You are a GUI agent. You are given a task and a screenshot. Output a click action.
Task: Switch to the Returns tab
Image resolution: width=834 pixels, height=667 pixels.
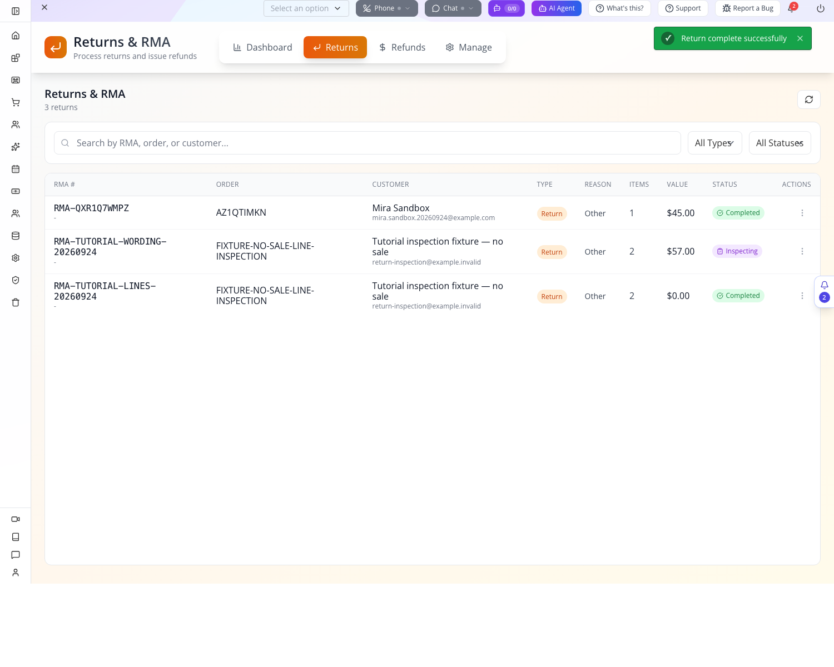click(335, 47)
